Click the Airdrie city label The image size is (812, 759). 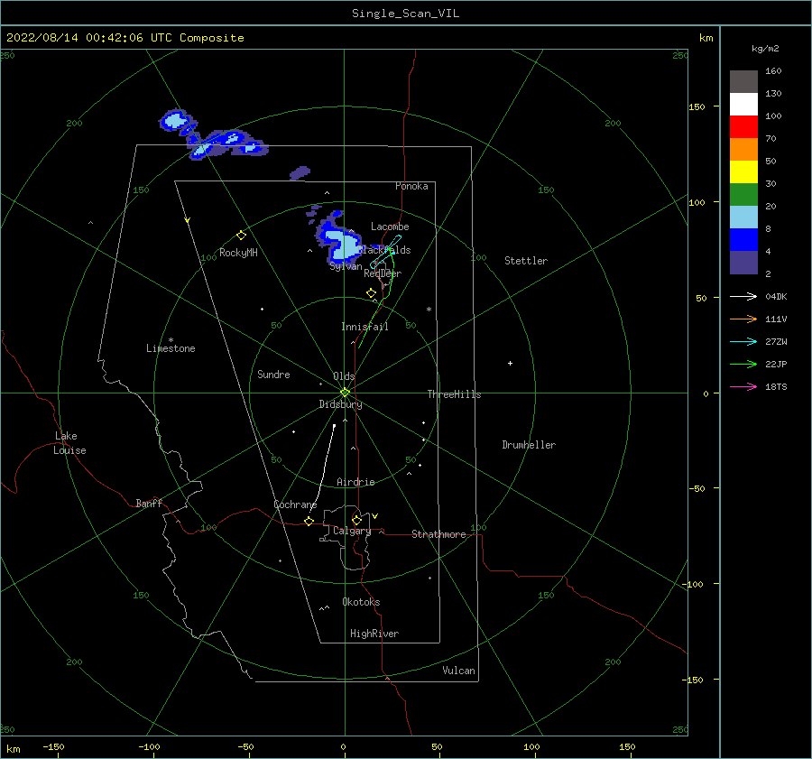(x=355, y=482)
